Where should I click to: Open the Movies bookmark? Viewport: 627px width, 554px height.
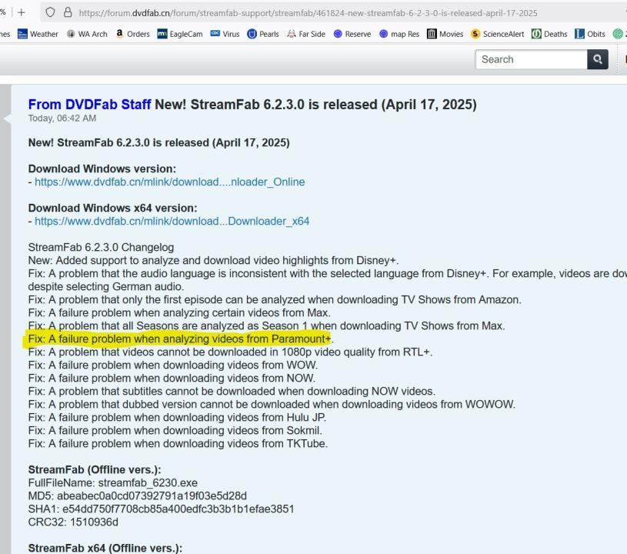tap(445, 34)
